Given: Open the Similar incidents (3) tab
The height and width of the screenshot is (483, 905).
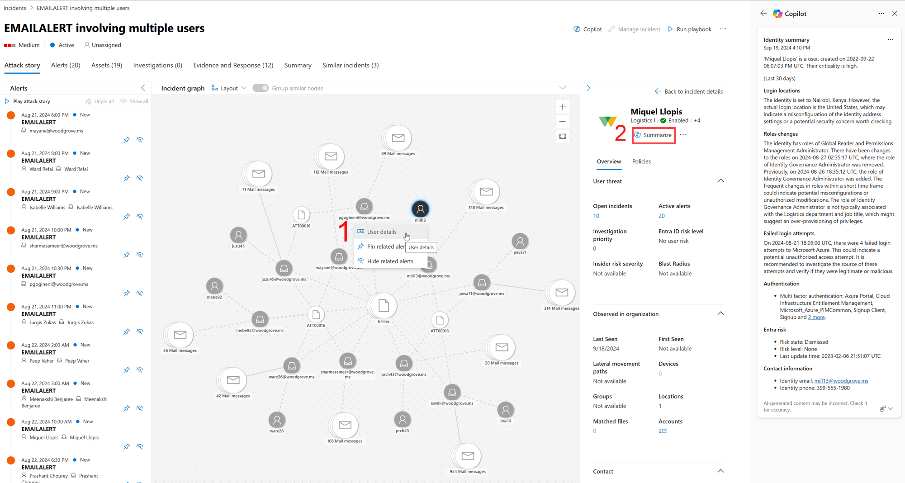Looking at the screenshot, I should click(351, 65).
